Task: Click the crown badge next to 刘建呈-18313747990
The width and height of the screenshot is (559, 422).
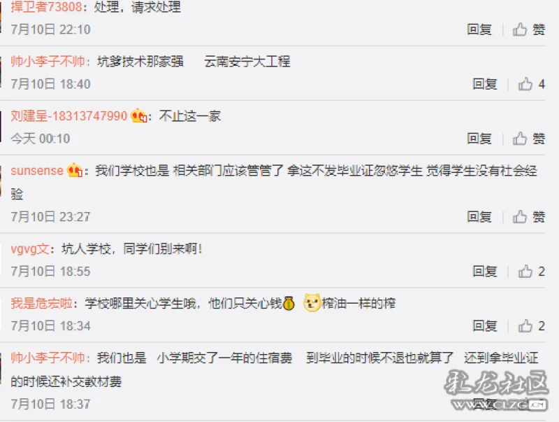Action: [x=138, y=115]
